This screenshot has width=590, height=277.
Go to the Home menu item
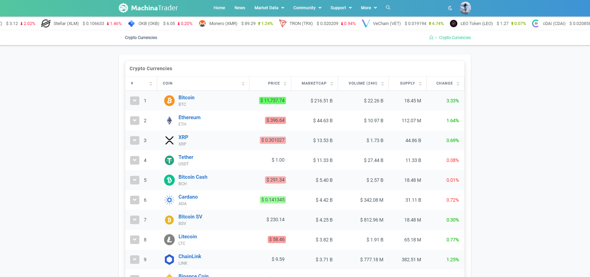click(219, 8)
